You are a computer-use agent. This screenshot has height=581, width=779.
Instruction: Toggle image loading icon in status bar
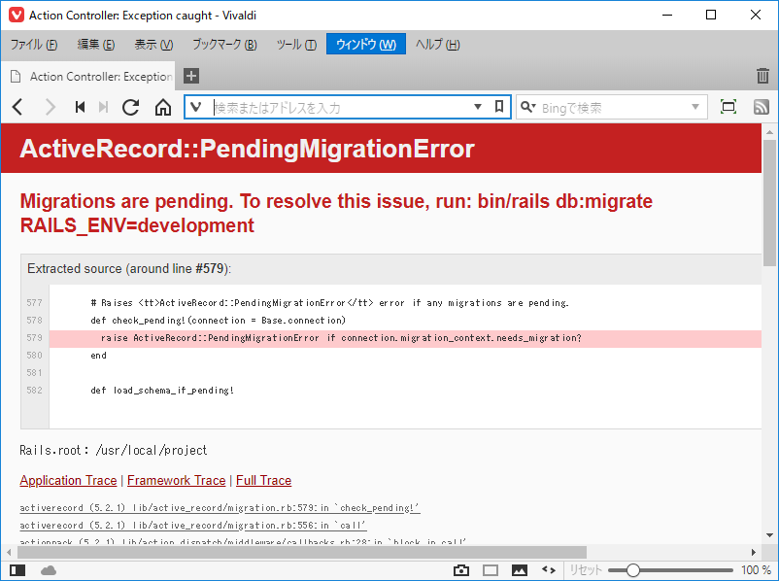pyautogui.click(x=520, y=570)
